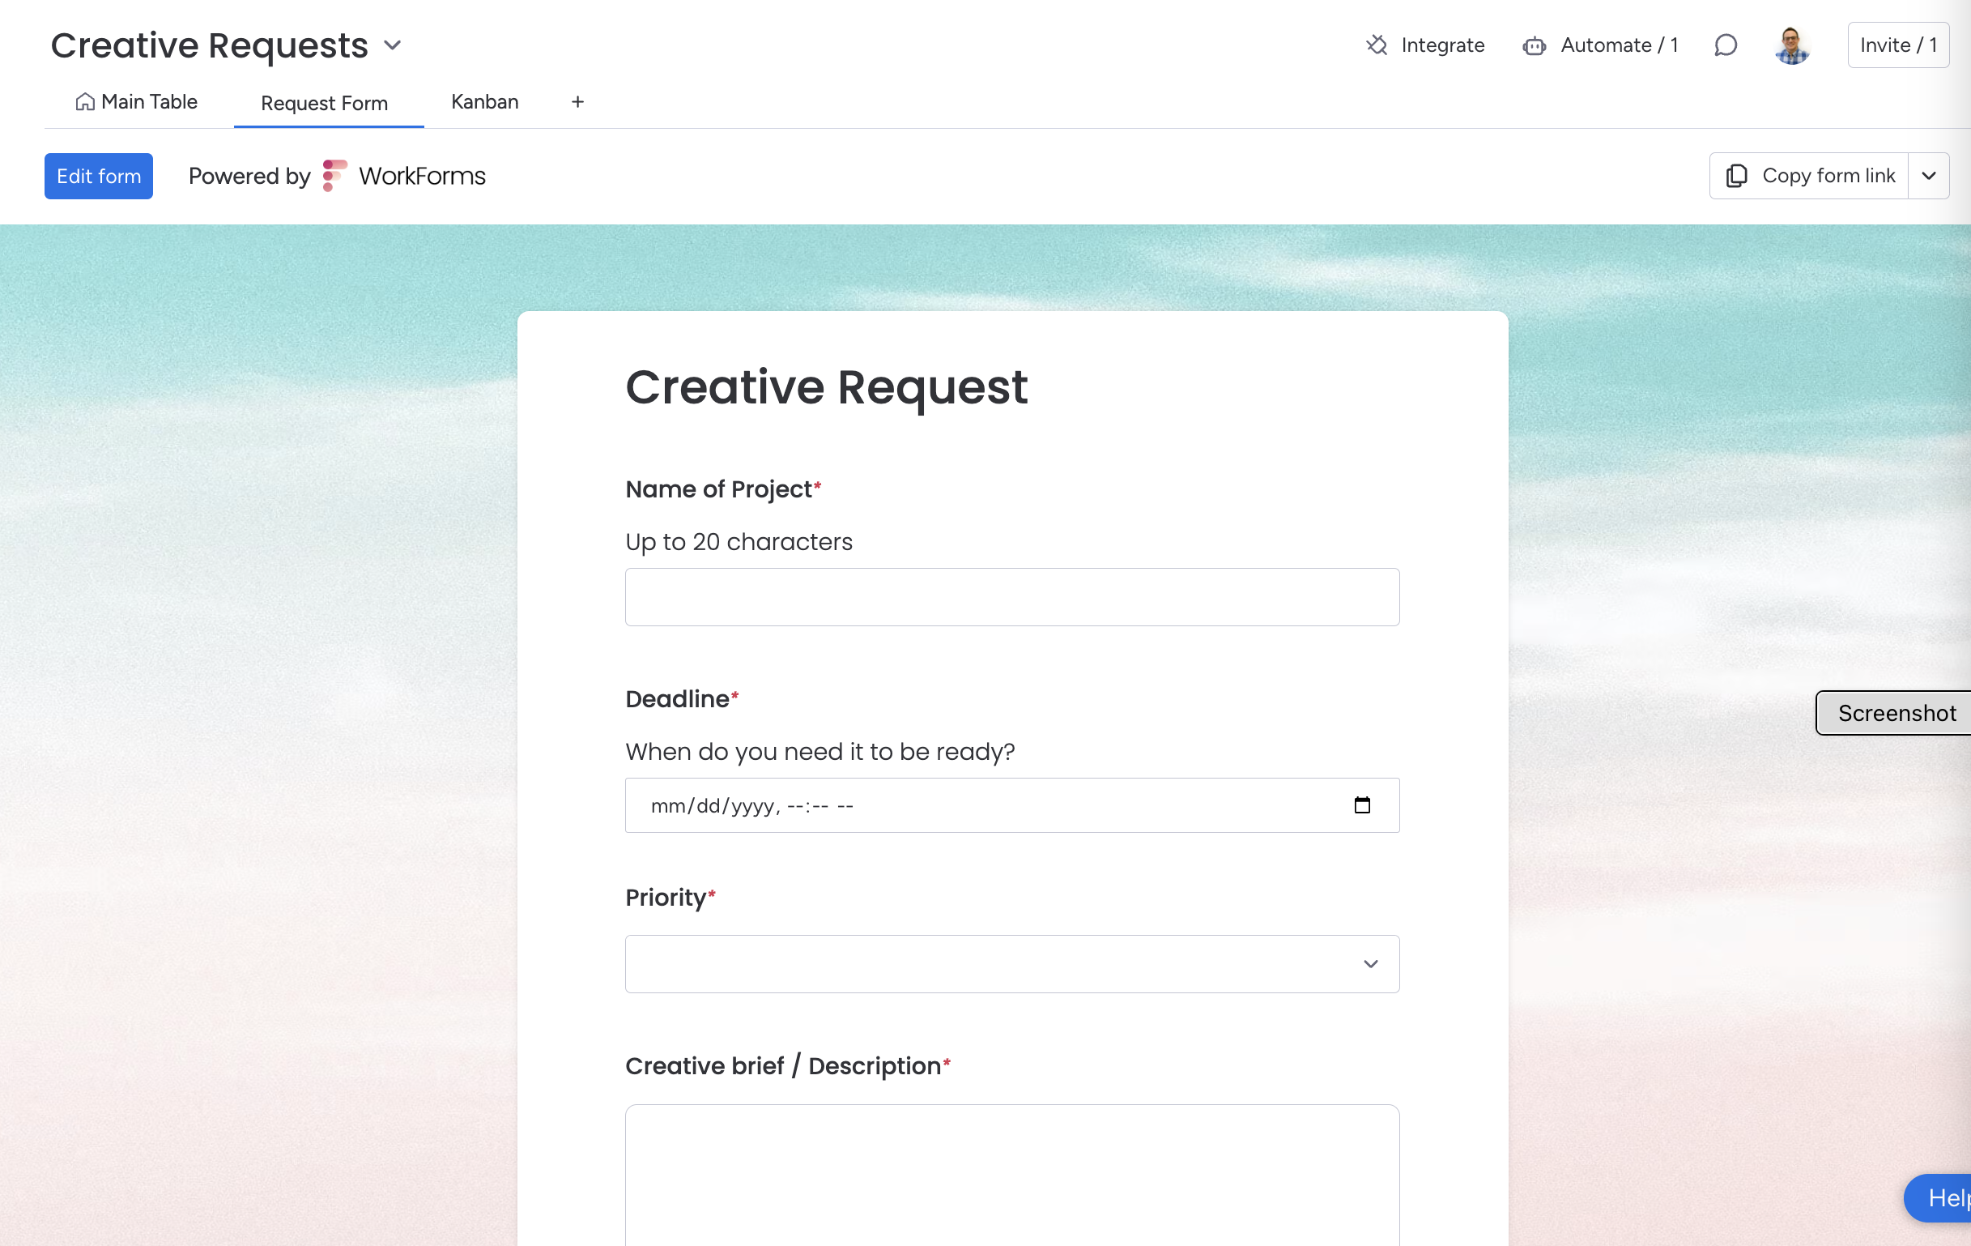Select the Request Form tab
Viewport: 1971px width, 1246px height.
324,104
